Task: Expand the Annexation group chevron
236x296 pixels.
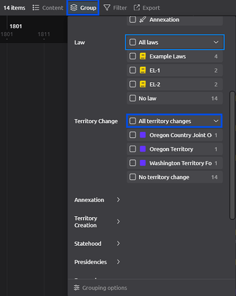Action: [x=118, y=200]
